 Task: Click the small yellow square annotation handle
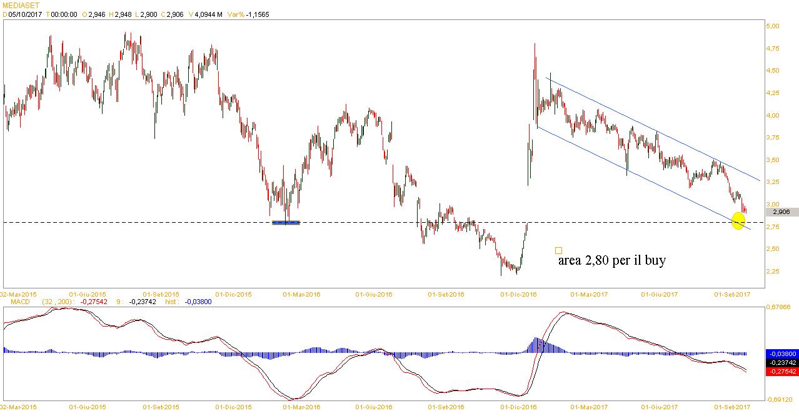558,250
